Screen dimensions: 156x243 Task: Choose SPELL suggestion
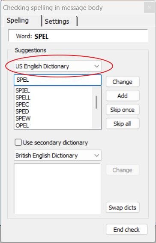point(23,97)
